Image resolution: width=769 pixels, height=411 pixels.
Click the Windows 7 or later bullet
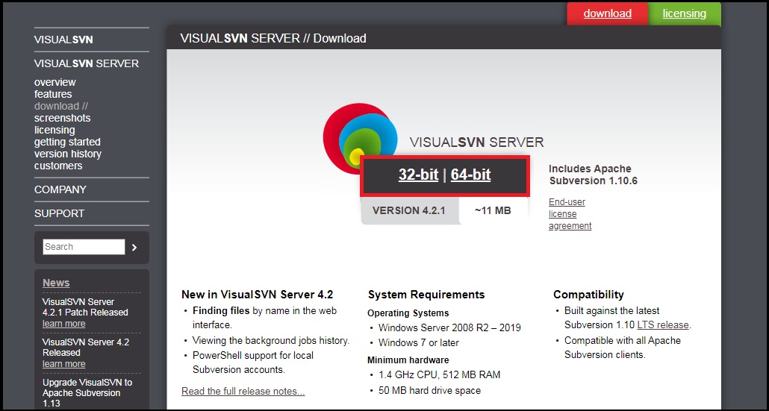pyautogui.click(x=419, y=343)
